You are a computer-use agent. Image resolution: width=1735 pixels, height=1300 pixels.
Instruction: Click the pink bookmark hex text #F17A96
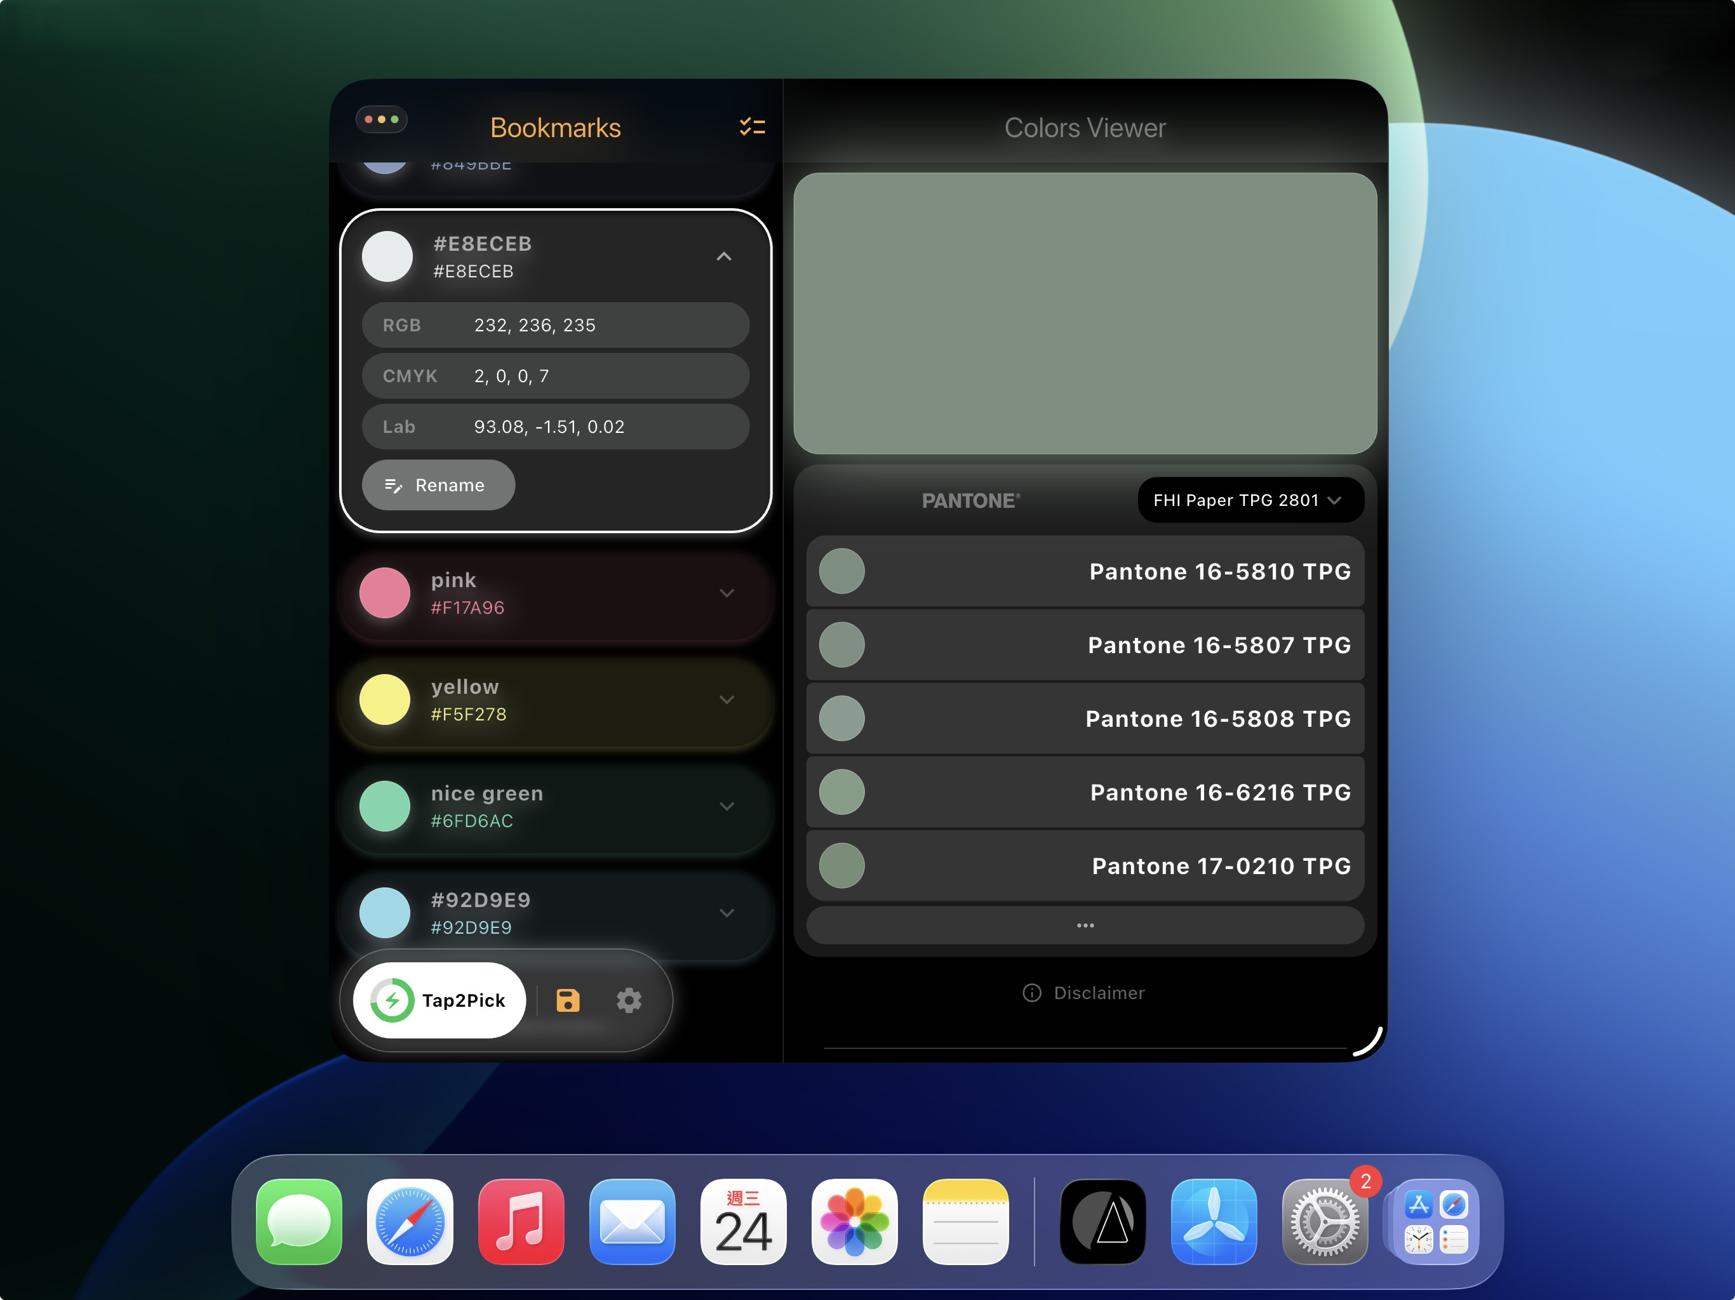point(467,607)
